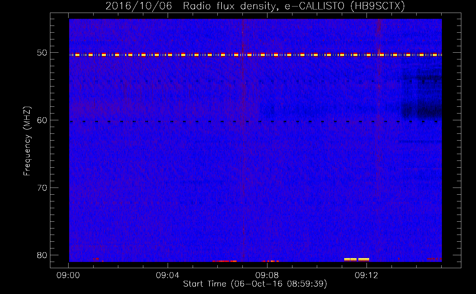Click the 50 frequency tick label
Image resolution: width=476 pixels, height=294 pixels.
[x=42, y=53]
